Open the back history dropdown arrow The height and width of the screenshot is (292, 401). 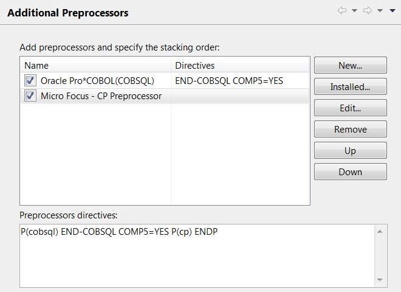point(354,11)
